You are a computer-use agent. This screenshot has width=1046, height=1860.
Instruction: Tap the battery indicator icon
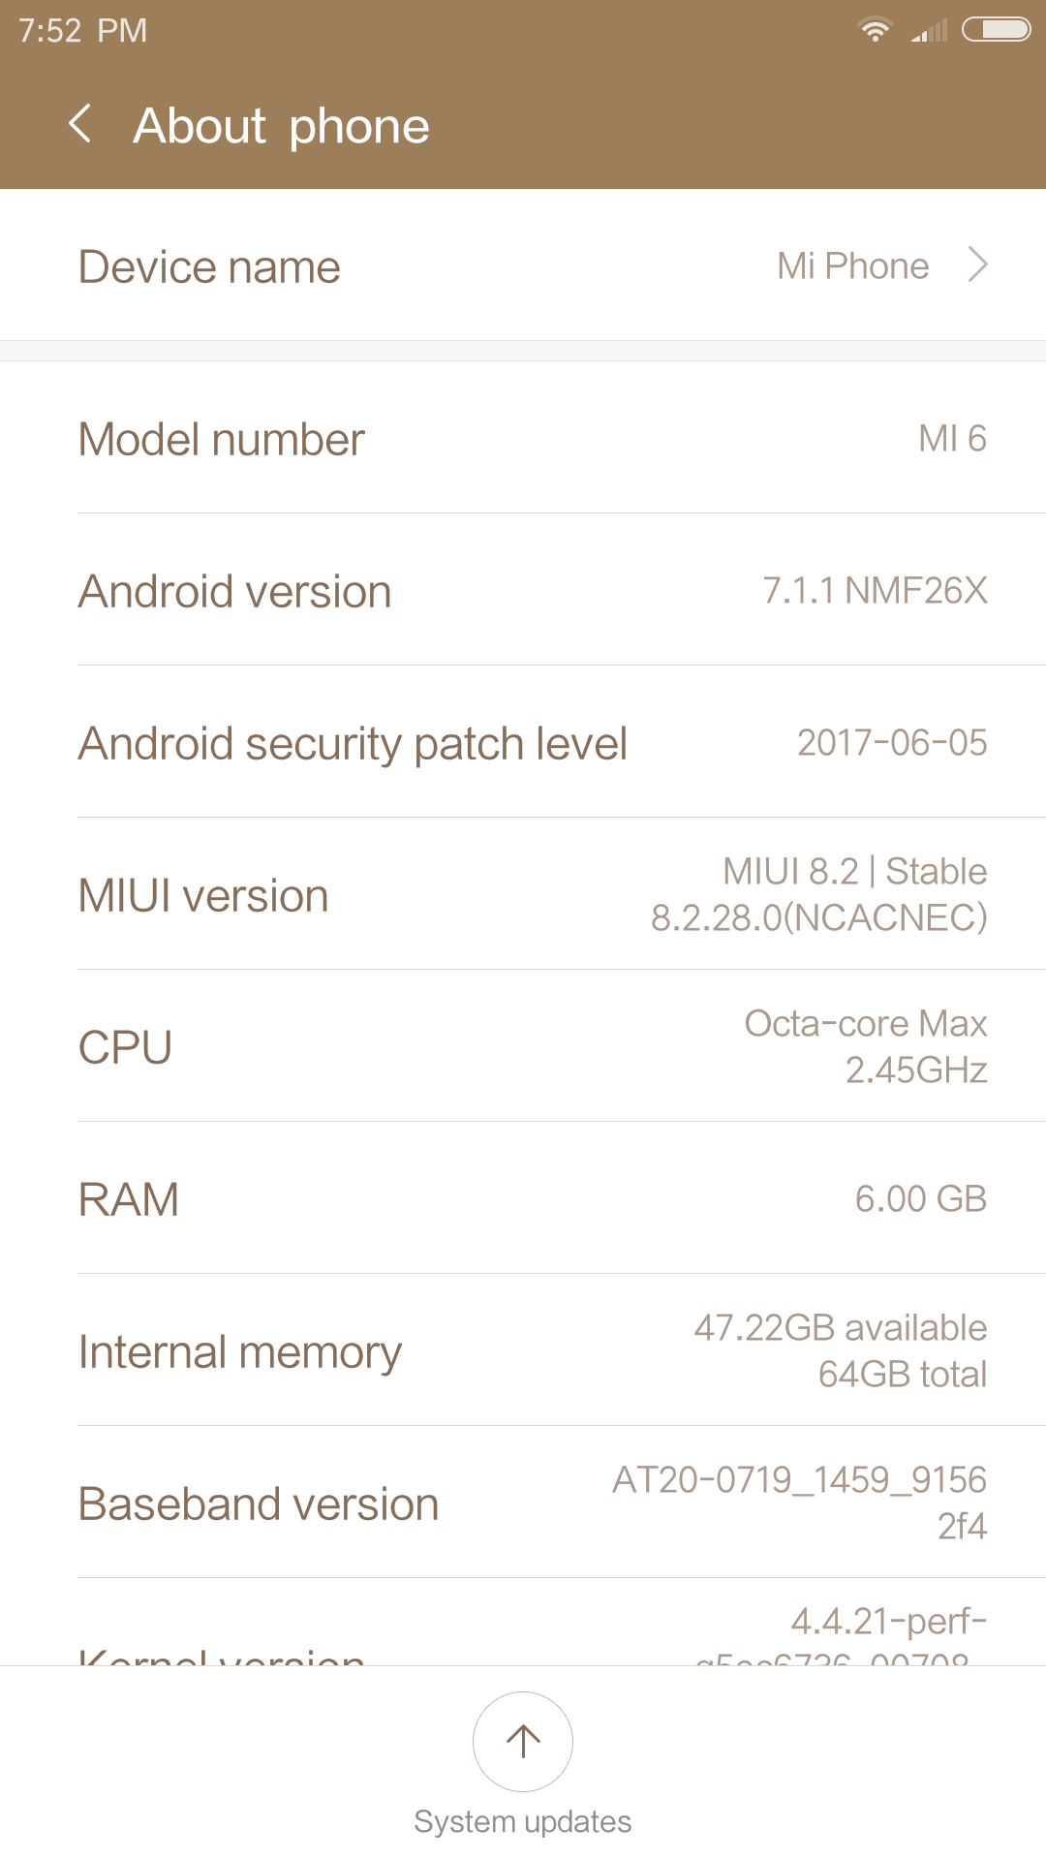(x=996, y=30)
